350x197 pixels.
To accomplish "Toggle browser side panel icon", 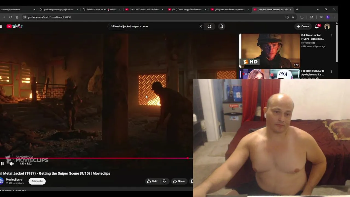I will pyautogui.click(x=311, y=17).
